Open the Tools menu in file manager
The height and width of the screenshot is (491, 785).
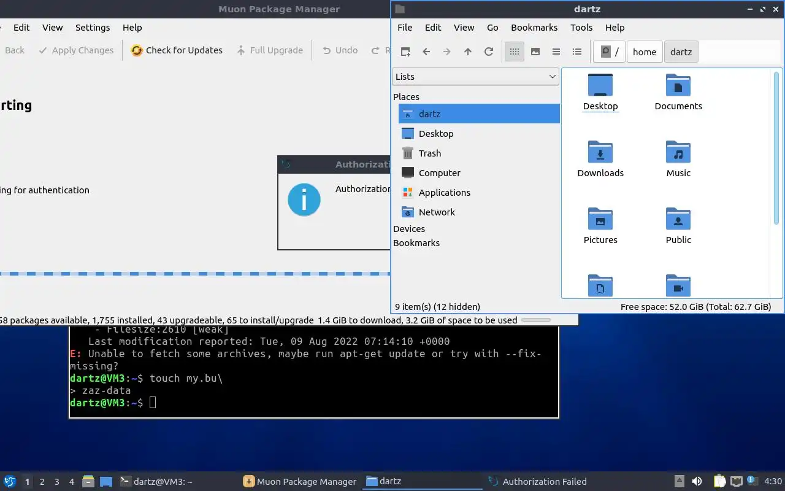coord(581,27)
